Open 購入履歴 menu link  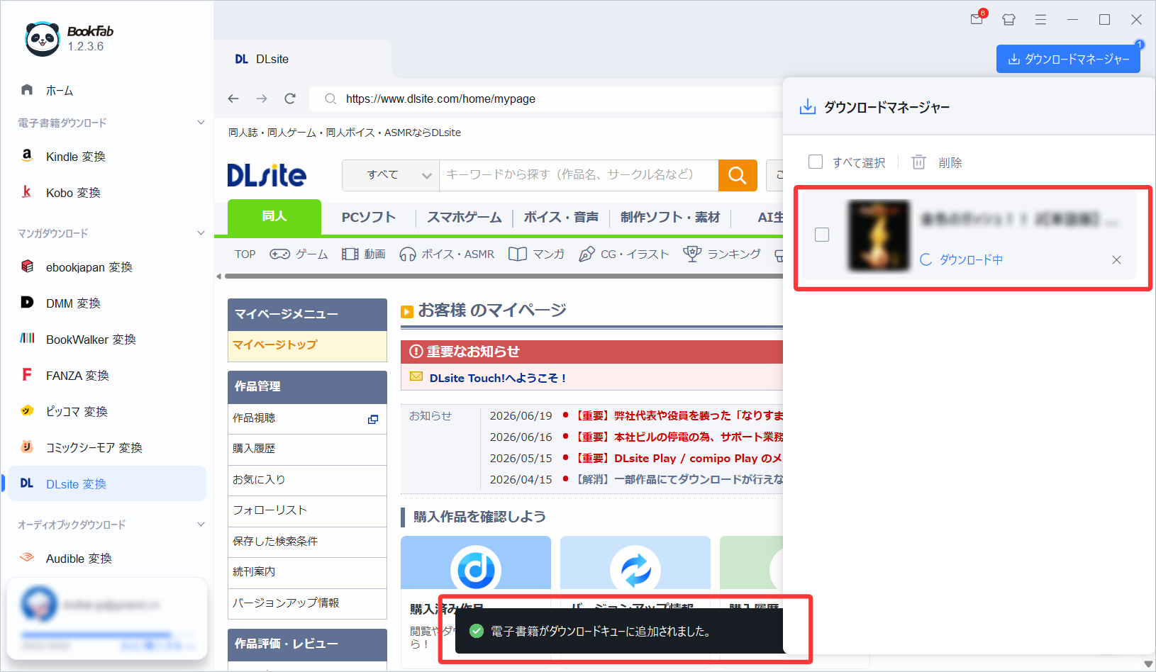pyautogui.click(x=307, y=449)
